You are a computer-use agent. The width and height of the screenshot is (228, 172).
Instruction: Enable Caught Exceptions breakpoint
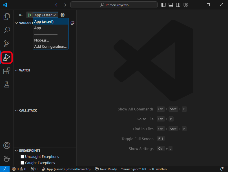pyautogui.click(x=22, y=163)
